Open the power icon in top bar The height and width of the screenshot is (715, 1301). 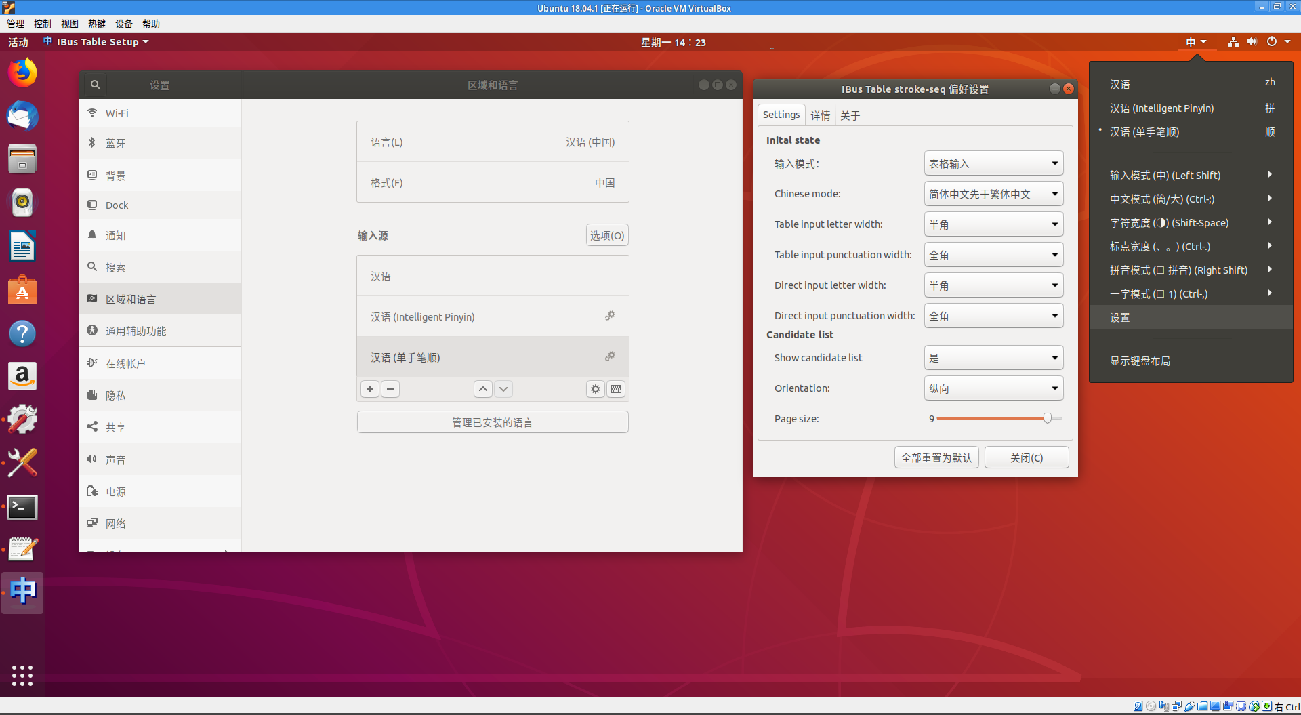1272,42
